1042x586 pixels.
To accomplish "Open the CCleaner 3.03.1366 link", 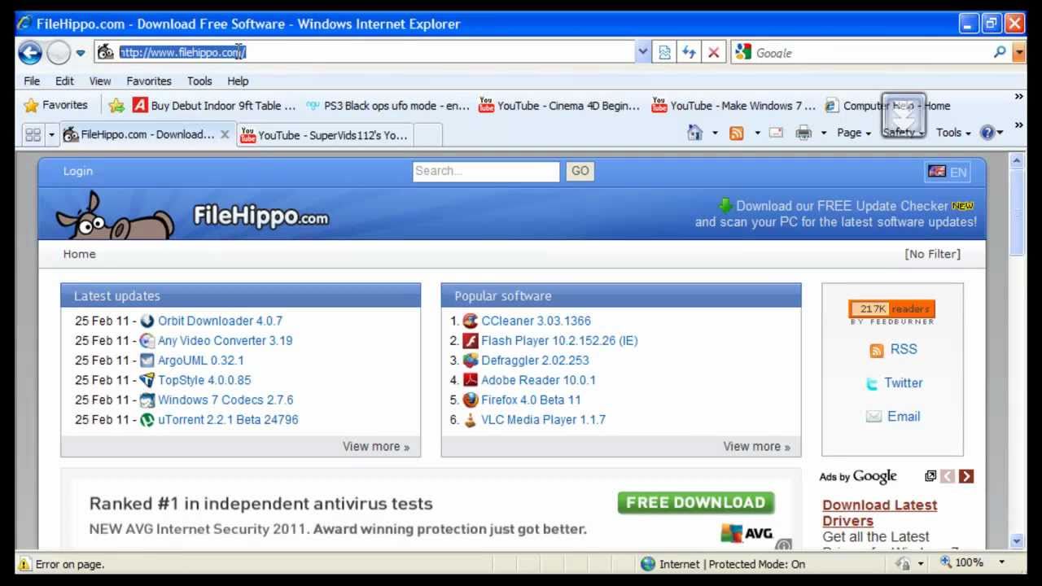I will click(536, 321).
